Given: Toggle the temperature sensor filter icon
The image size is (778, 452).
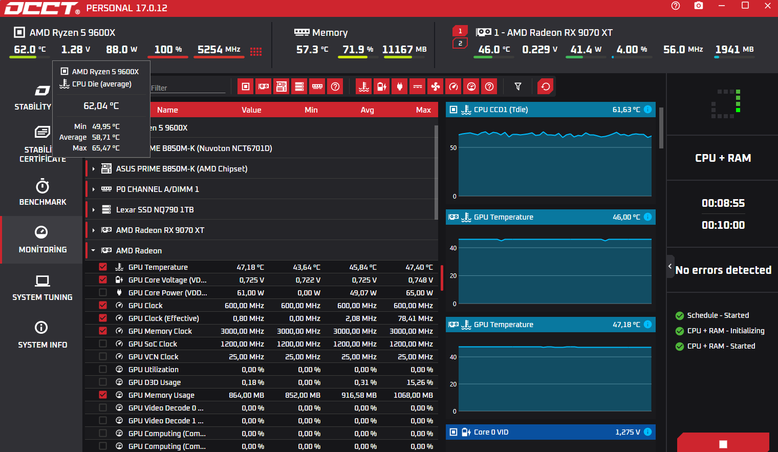Looking at the screenshot, I should [x=364, y=87].
